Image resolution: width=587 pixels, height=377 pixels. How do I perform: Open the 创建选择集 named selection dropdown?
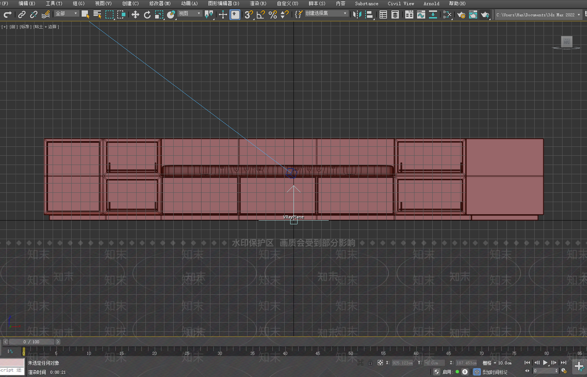pyautogui.click(x=326, y=14)
